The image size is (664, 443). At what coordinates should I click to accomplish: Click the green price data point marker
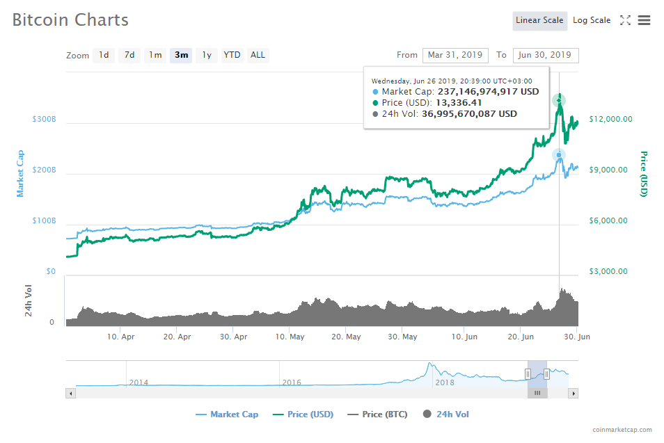[x=559, y=101]
